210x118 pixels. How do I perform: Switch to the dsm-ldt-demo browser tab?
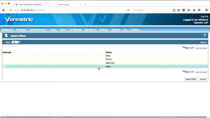coord(31,5)
